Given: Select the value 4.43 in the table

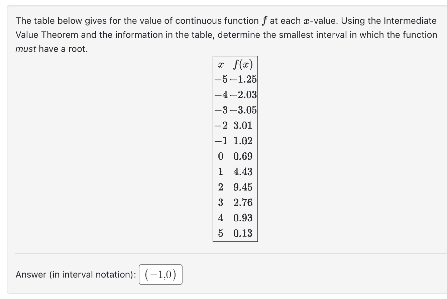Looking at the screenshot, I should tap(242, 172).
